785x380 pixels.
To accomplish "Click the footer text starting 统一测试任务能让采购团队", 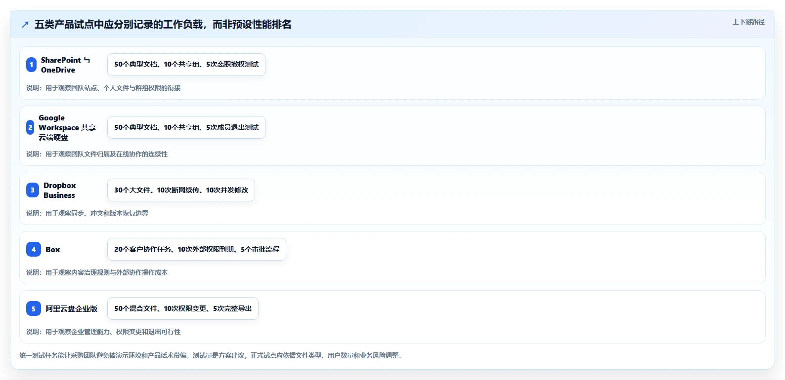I will [x=212, y=355].
